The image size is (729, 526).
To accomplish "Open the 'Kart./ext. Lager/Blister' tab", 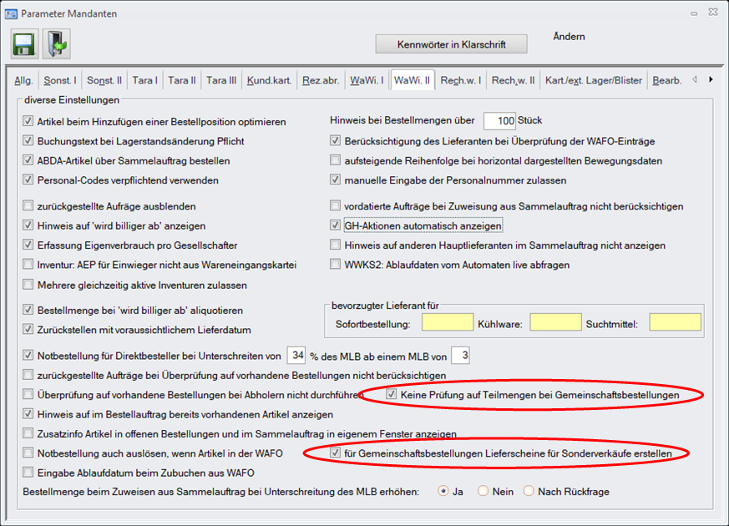I will [x=593, y=80].
